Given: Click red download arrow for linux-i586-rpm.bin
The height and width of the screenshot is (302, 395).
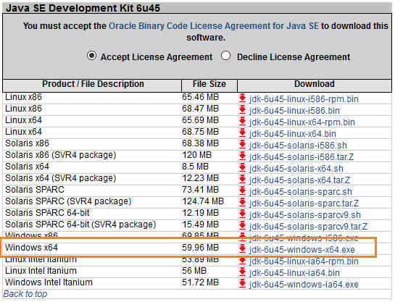Looking at the screenshot, I should [242, 98].
